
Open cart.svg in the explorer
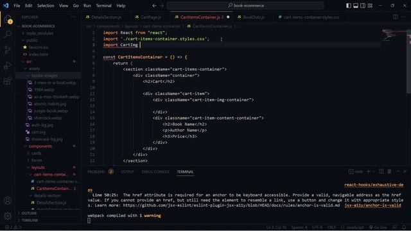39,132
